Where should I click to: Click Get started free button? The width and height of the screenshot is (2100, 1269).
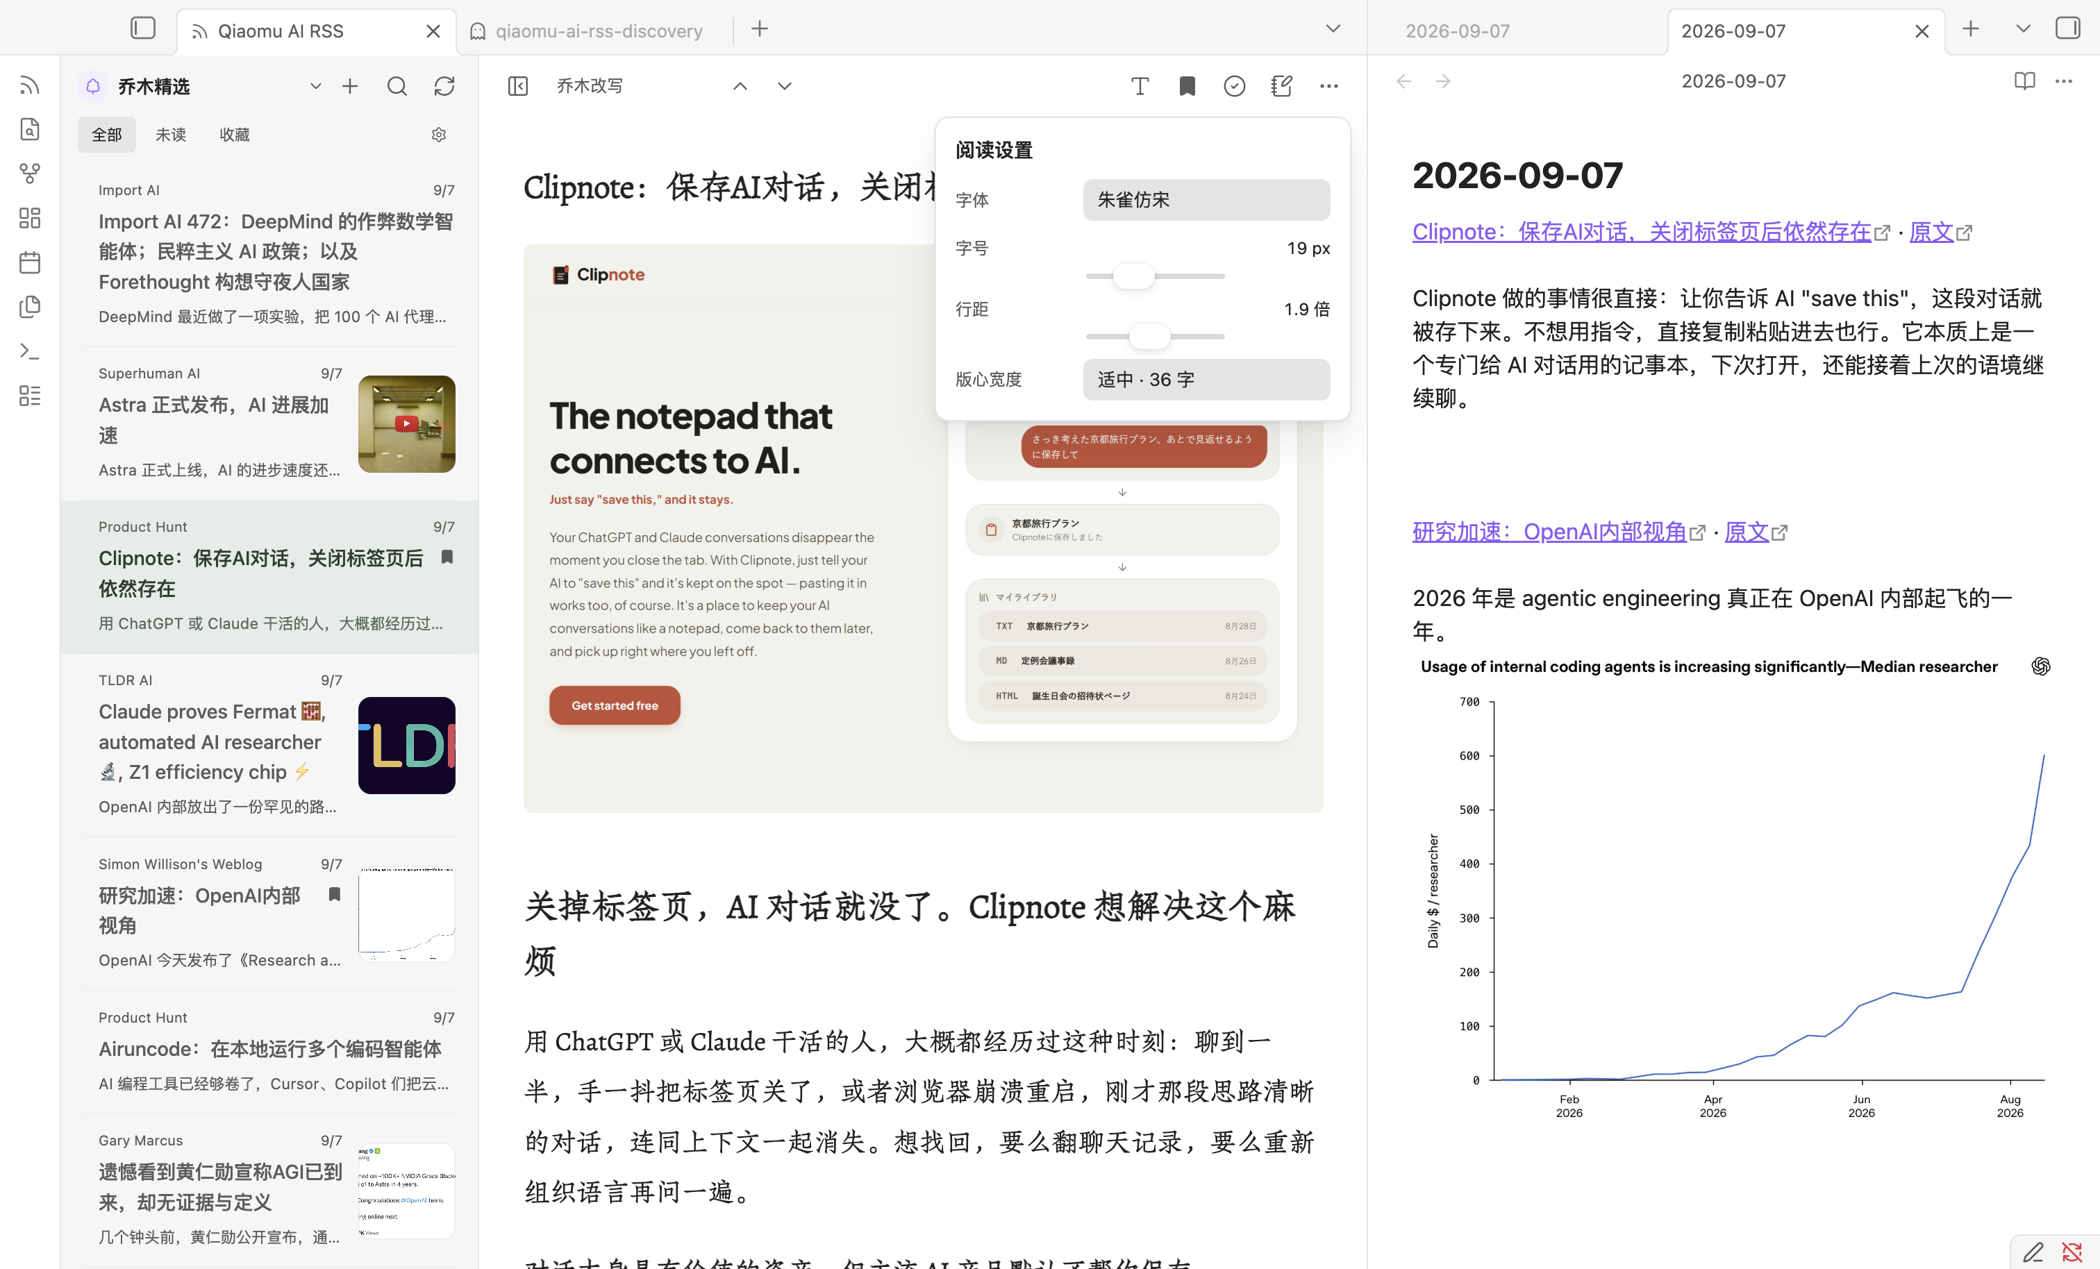click(615, 706)
